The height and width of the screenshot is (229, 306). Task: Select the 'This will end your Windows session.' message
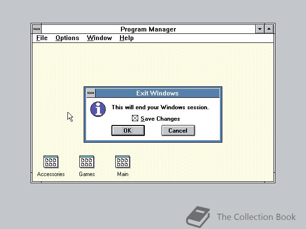[160, 107]
